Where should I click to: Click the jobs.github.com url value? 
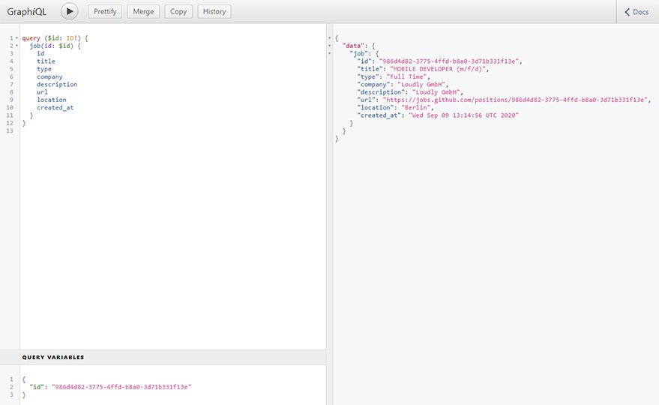516,100
